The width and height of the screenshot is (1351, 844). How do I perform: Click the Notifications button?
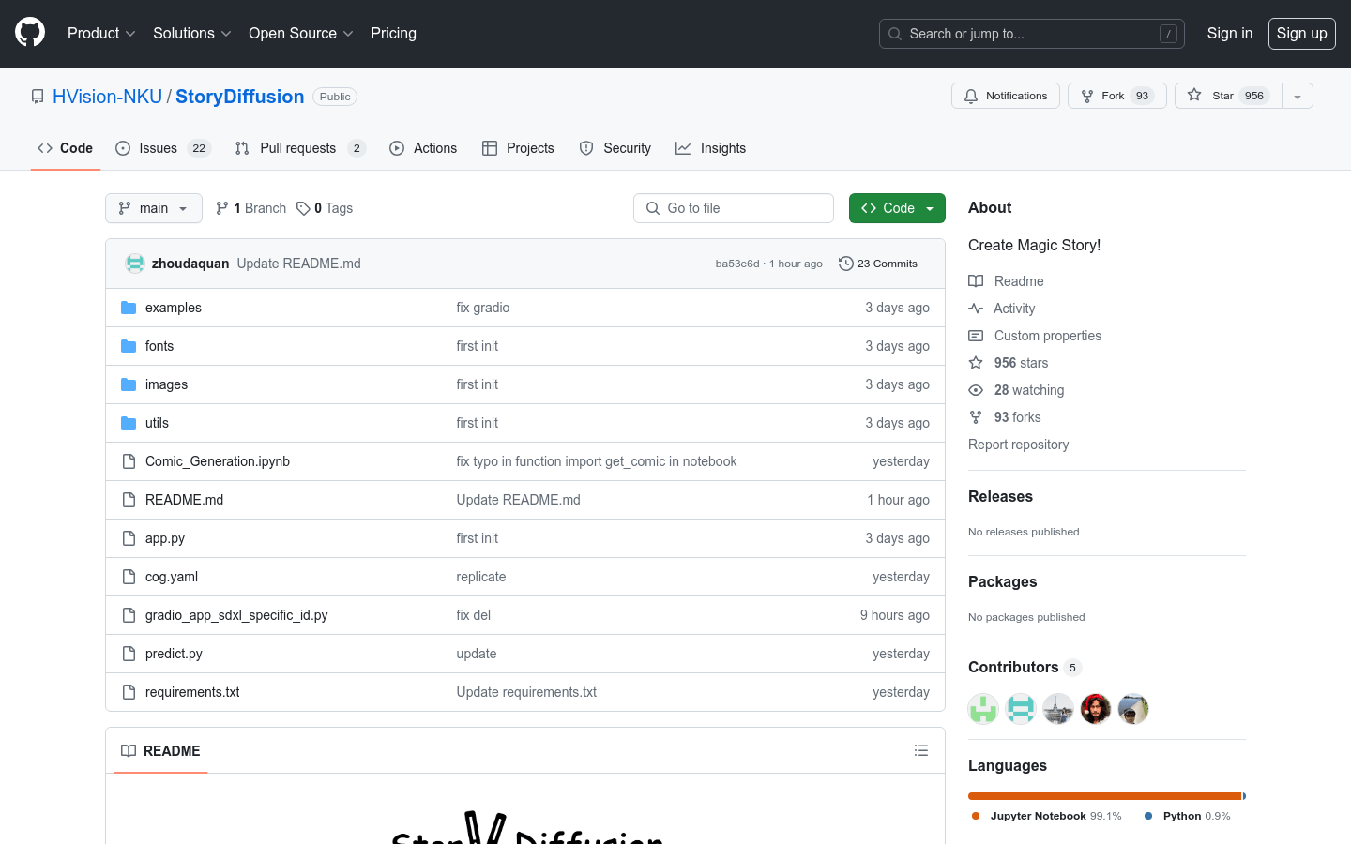[1006, 96]
